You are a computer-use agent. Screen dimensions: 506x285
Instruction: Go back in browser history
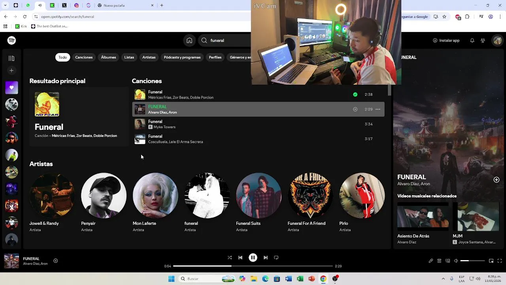(6, 17)
